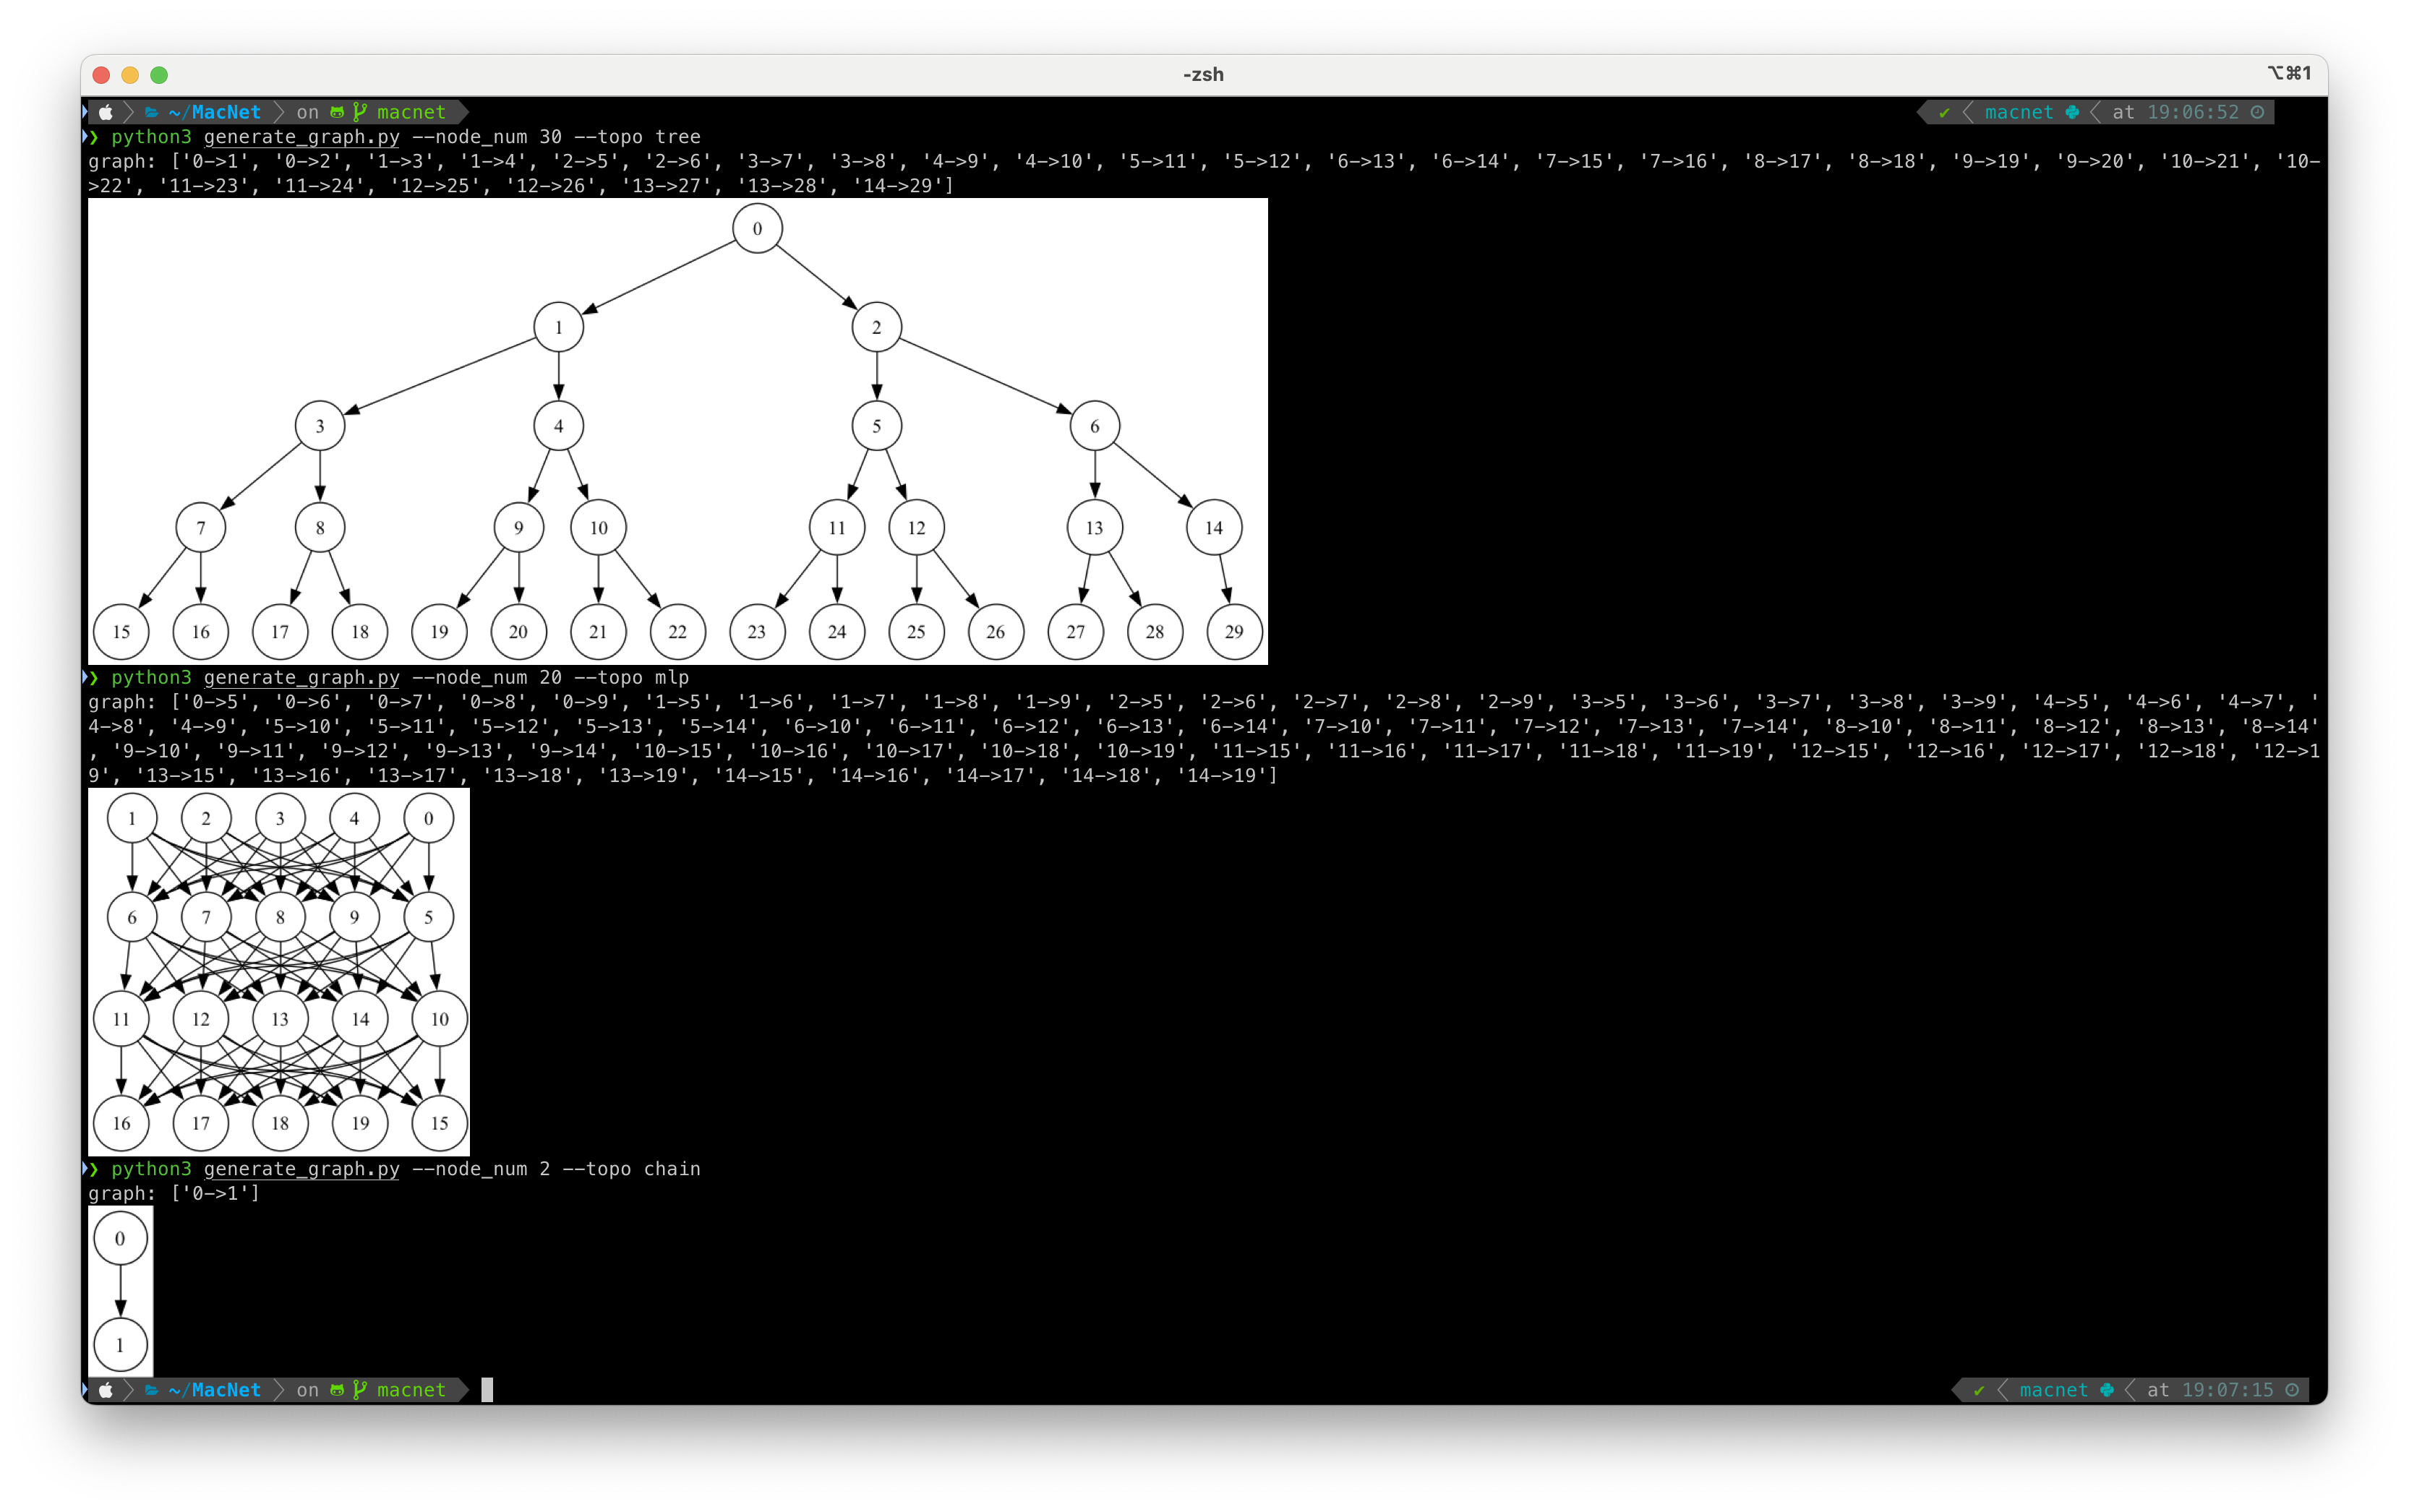
Task: Click the GitHub cat icon in the cursor prompt line
Action: [x=337, y=1390]
